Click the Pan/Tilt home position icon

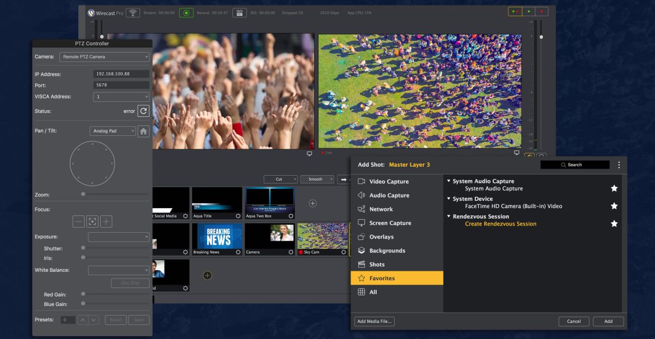click(x=143, y=131)
